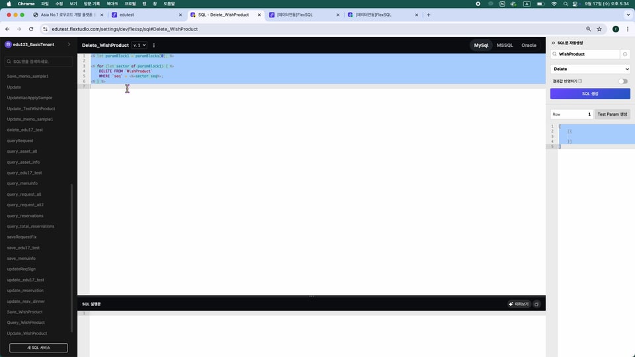Go forward with the browser forward arrow
Screen dimensions: 635x357
click(x=19, y=29)
